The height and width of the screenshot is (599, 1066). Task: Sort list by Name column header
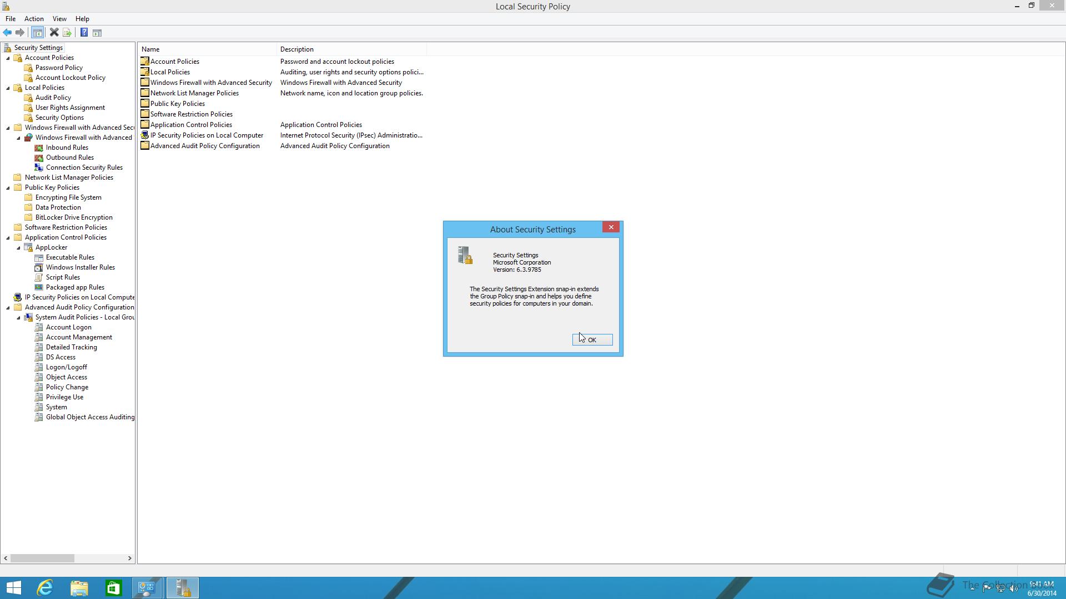pyautogui.click(x=207, y=49)
